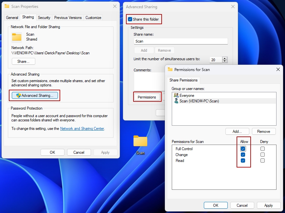The image size is (285, 213).
Task: Decrease simultaneous users with the down arrow
Action: [225, 61]
